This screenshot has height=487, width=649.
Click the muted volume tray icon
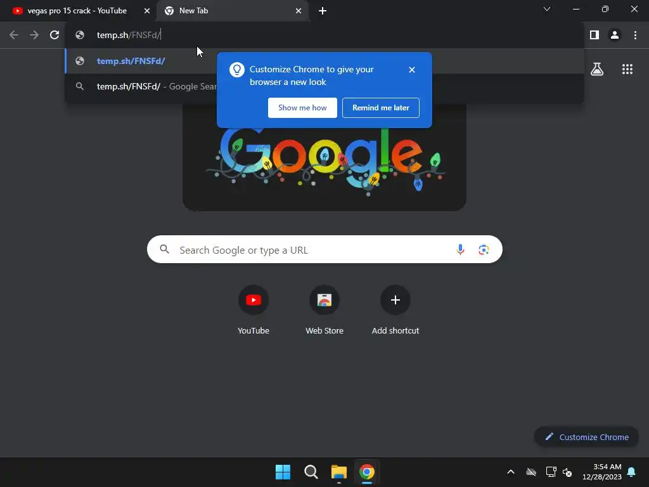tap(567, 472)
